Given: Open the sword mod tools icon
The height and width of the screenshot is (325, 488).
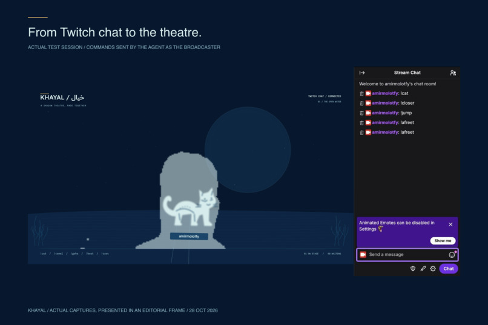Looking at the screenshot, I should (x=423, y=269).
